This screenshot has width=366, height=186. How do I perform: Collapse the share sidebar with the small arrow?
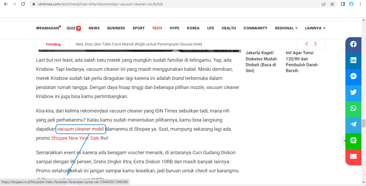pyautogui.click(x=343, y=141)
